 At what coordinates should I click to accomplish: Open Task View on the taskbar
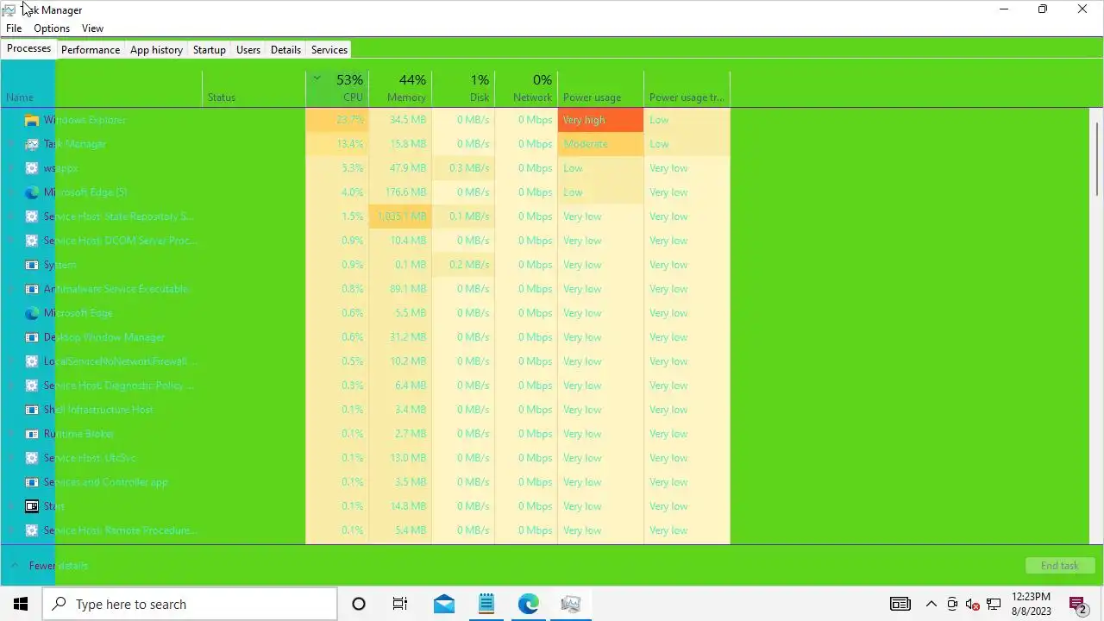400,604
